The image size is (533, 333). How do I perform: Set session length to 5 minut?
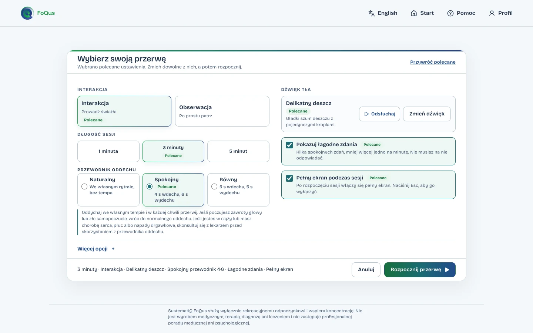point(238,151)
